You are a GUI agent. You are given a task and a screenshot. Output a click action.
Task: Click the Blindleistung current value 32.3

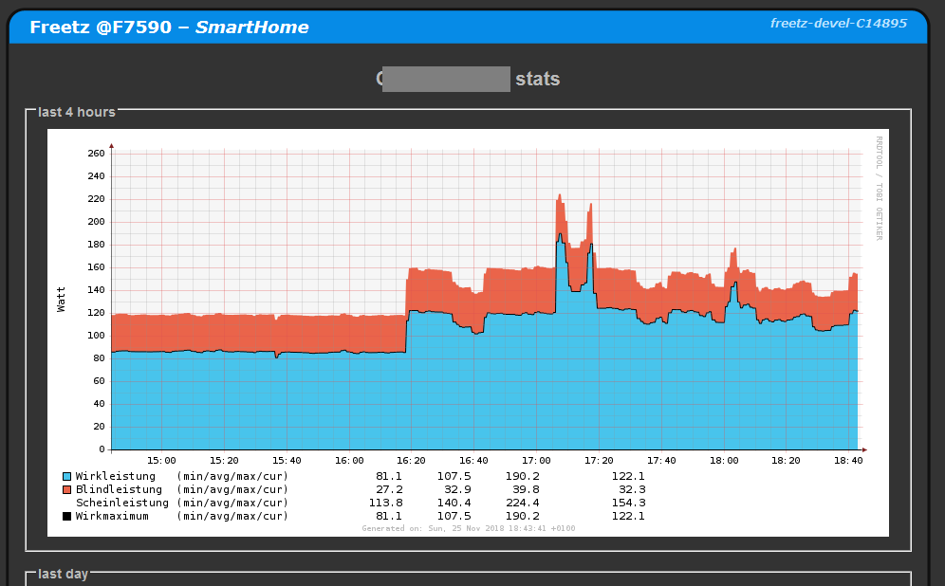628,489
